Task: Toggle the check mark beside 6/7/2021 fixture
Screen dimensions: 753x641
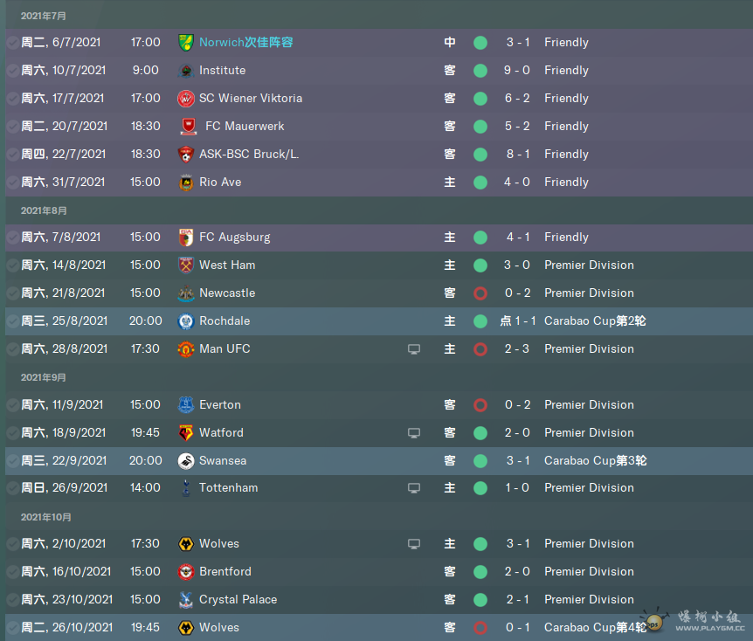Action: 12,43
